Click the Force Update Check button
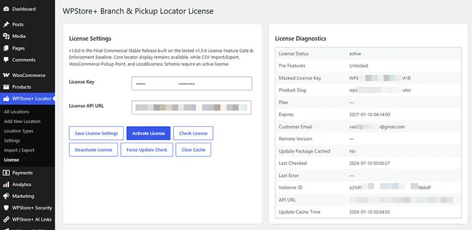 coord(147,150)
